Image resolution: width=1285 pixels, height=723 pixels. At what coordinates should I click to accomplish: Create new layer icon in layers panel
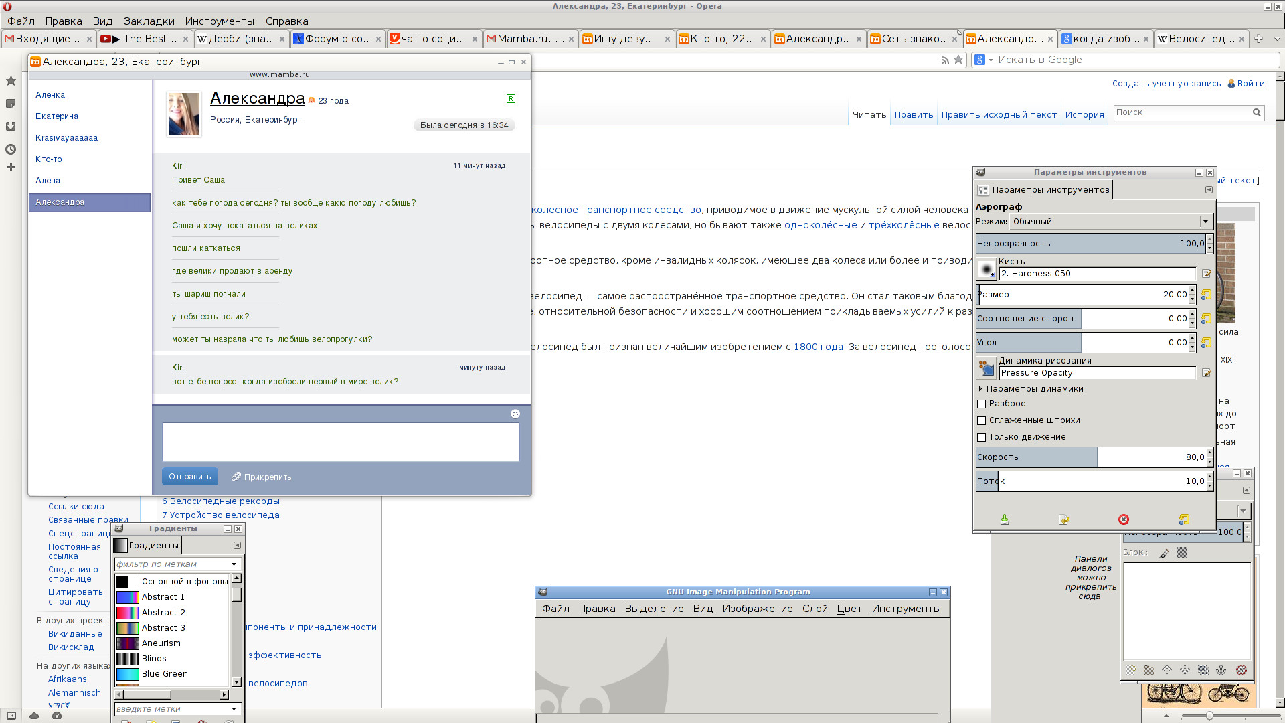[x=1131, y=670]
